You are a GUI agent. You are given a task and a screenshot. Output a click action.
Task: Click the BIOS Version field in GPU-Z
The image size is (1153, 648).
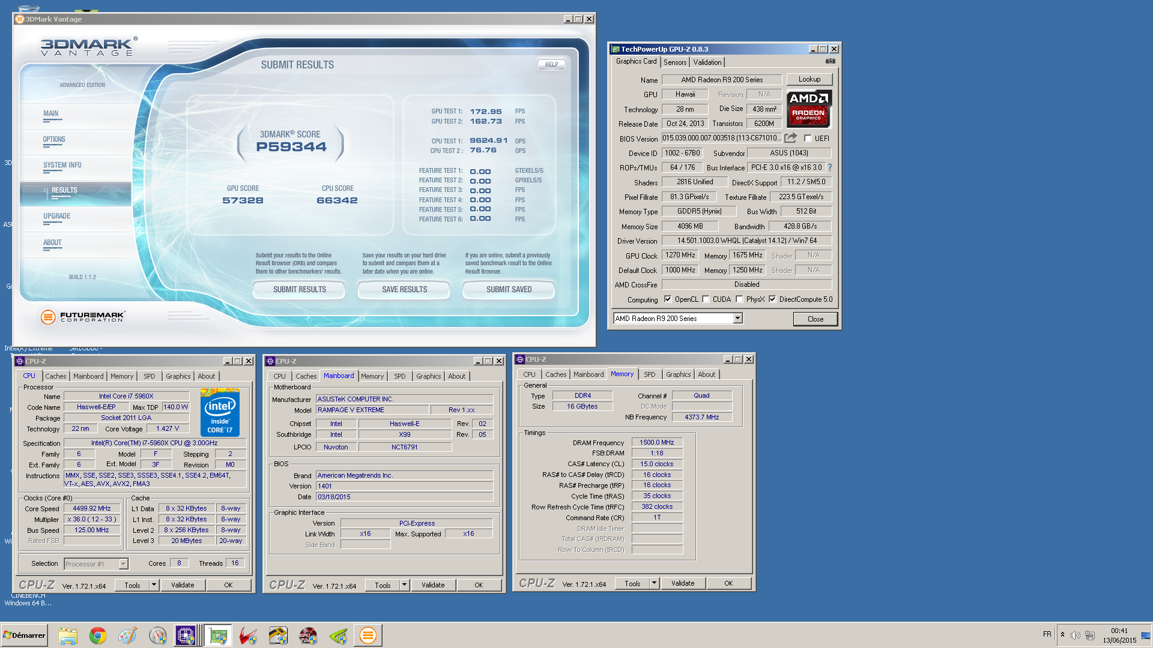click(x=722, y=138)
